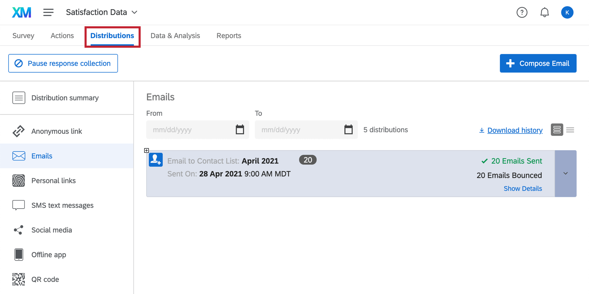This screenshot has height=294, width=589.
Task: Click the From date input field
Action: [191, 130]
